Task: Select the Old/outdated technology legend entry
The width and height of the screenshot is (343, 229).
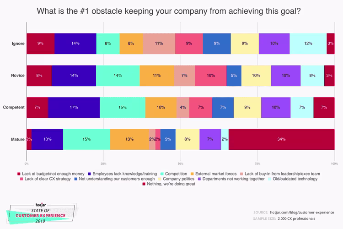Action: pyautogui.click(x=293, y=179)
